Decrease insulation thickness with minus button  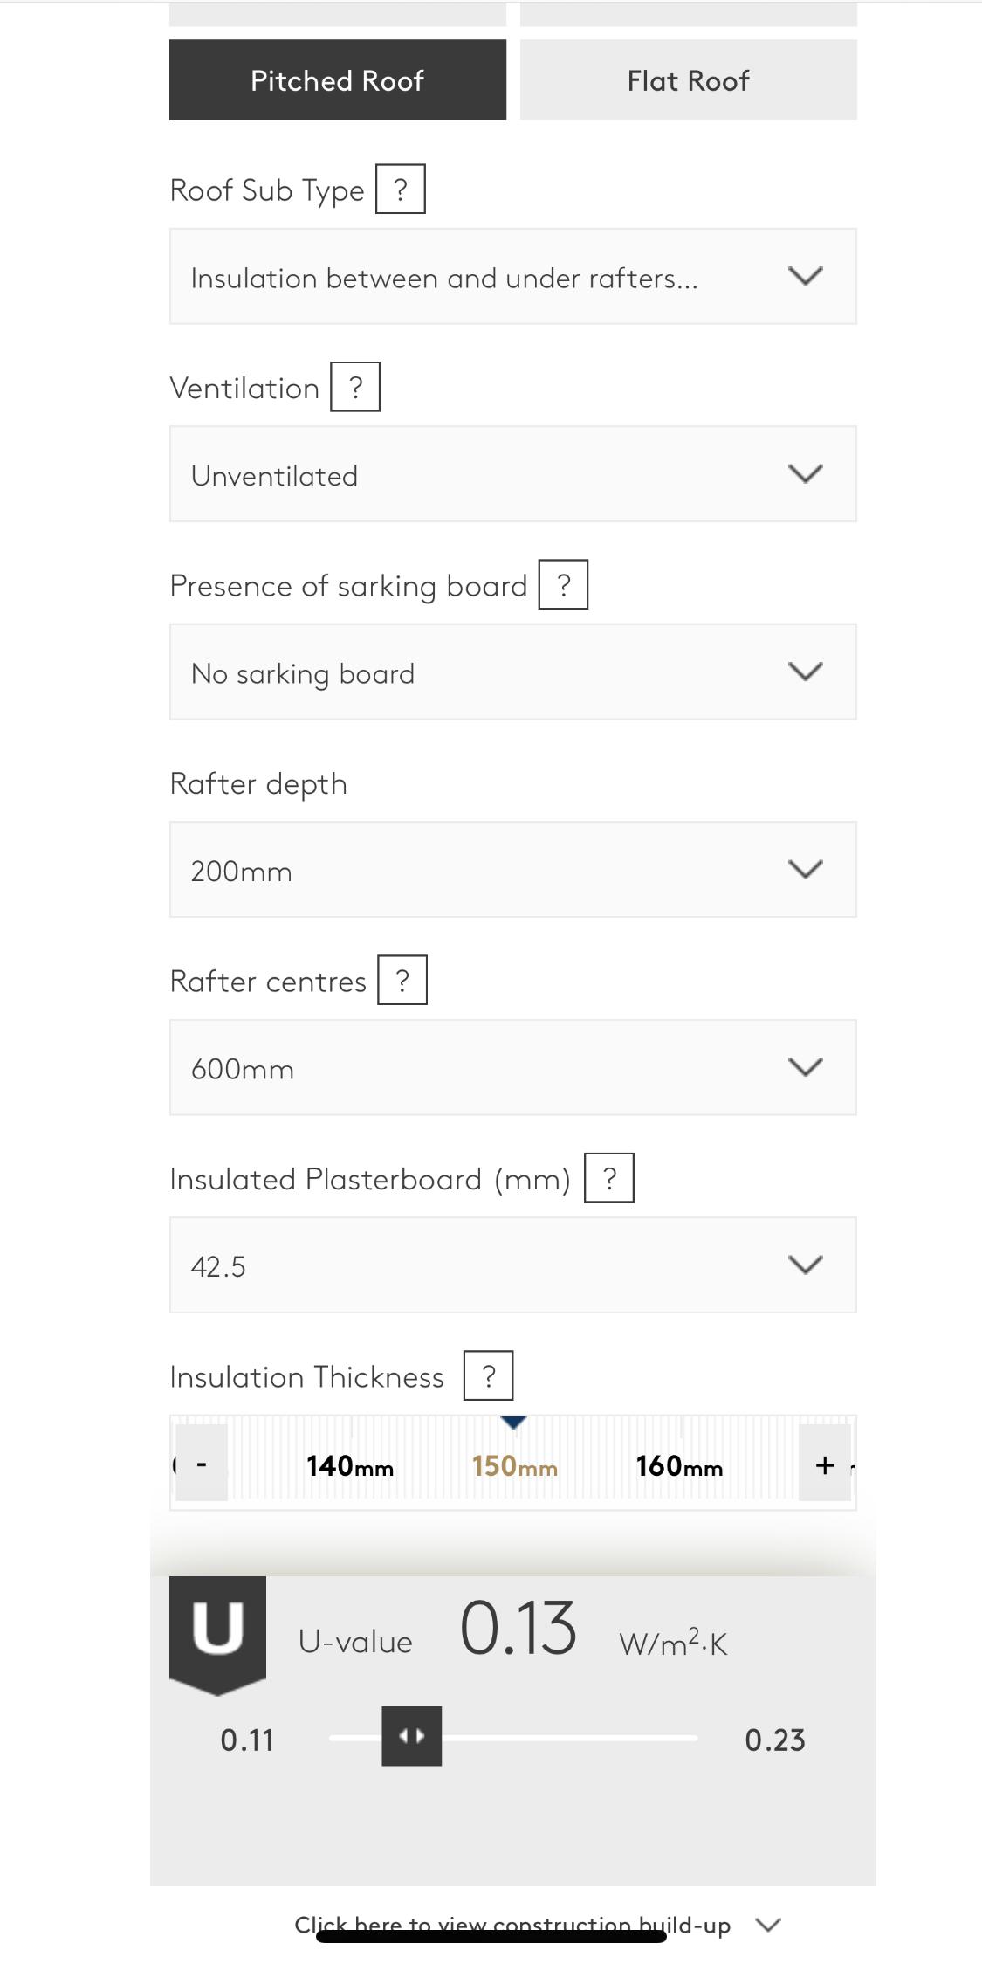tap(202, 1464)
